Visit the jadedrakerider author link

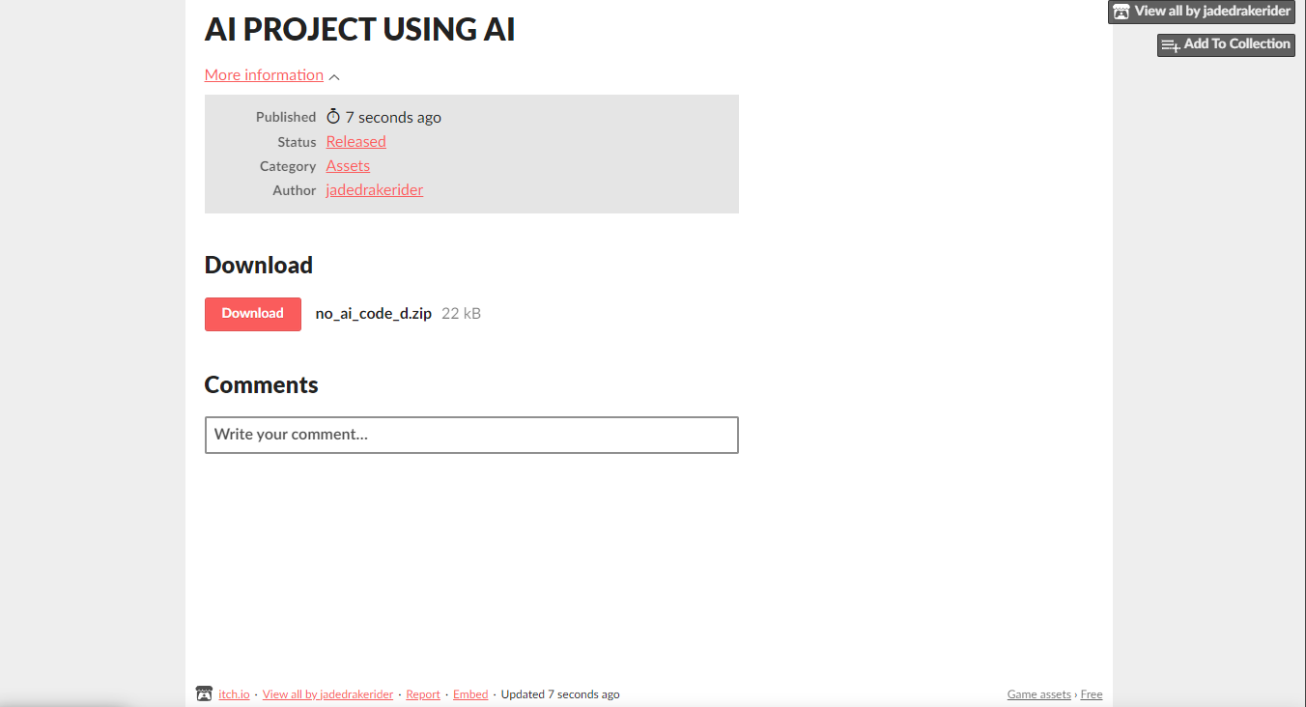[x=374, y=190]
